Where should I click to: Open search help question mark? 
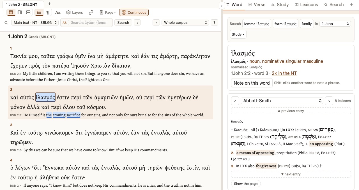pos(214,22)
